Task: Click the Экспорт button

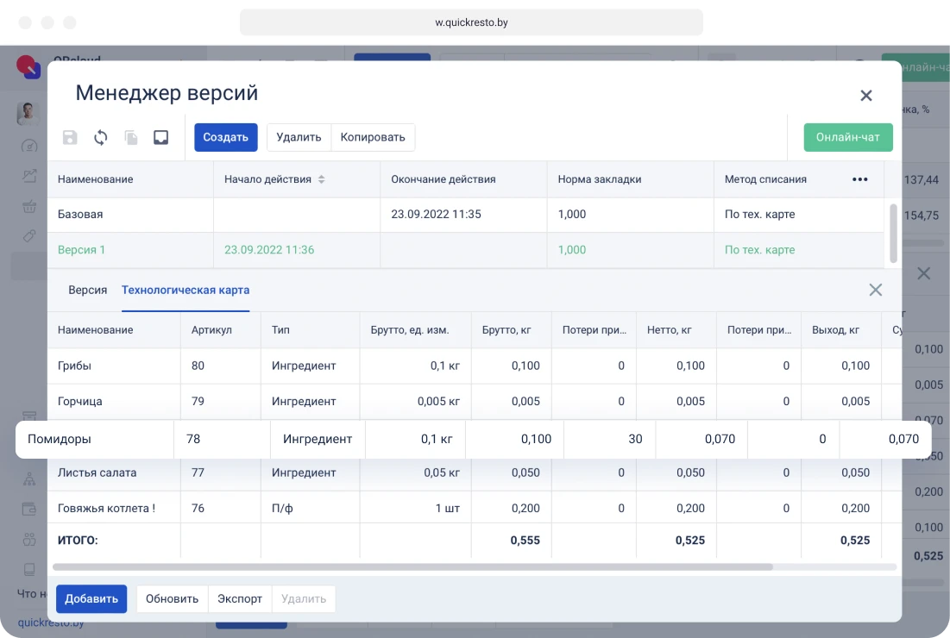Action: point(240,598)
